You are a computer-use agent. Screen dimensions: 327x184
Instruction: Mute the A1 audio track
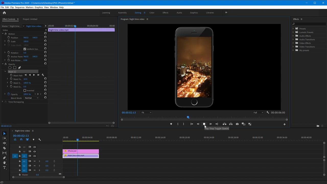coord(34,161)
